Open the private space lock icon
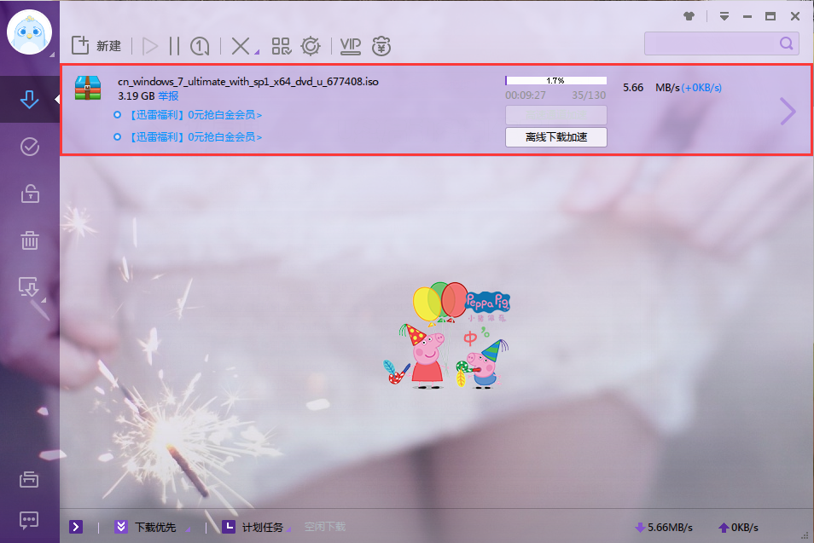814x543 pixels. pos(30,194)
